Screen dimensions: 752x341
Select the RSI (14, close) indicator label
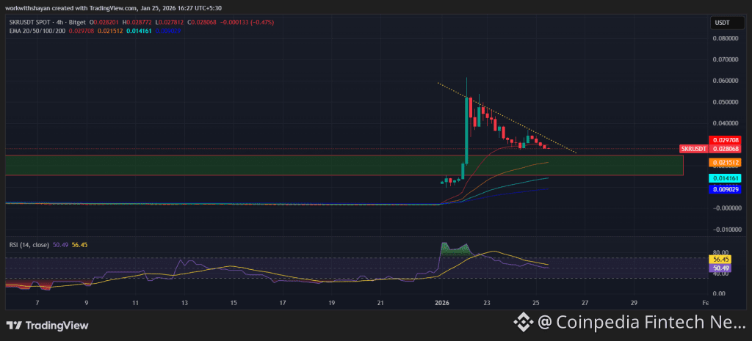coord(29,245)
